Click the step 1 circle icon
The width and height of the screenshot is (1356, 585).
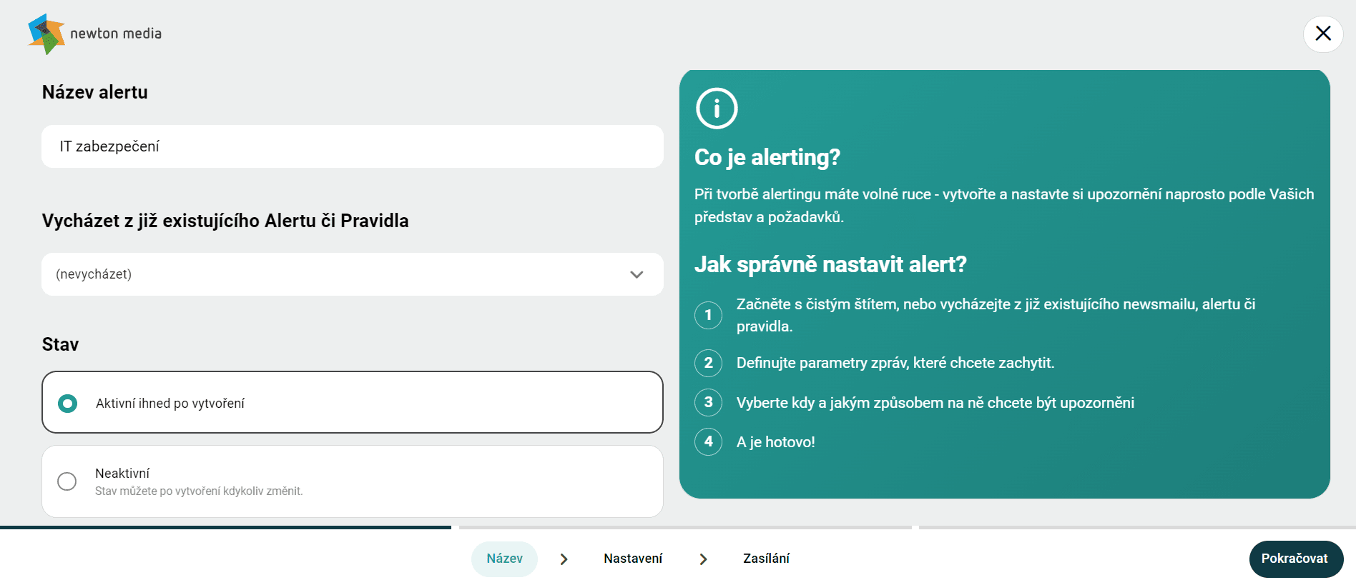point(708,315)
